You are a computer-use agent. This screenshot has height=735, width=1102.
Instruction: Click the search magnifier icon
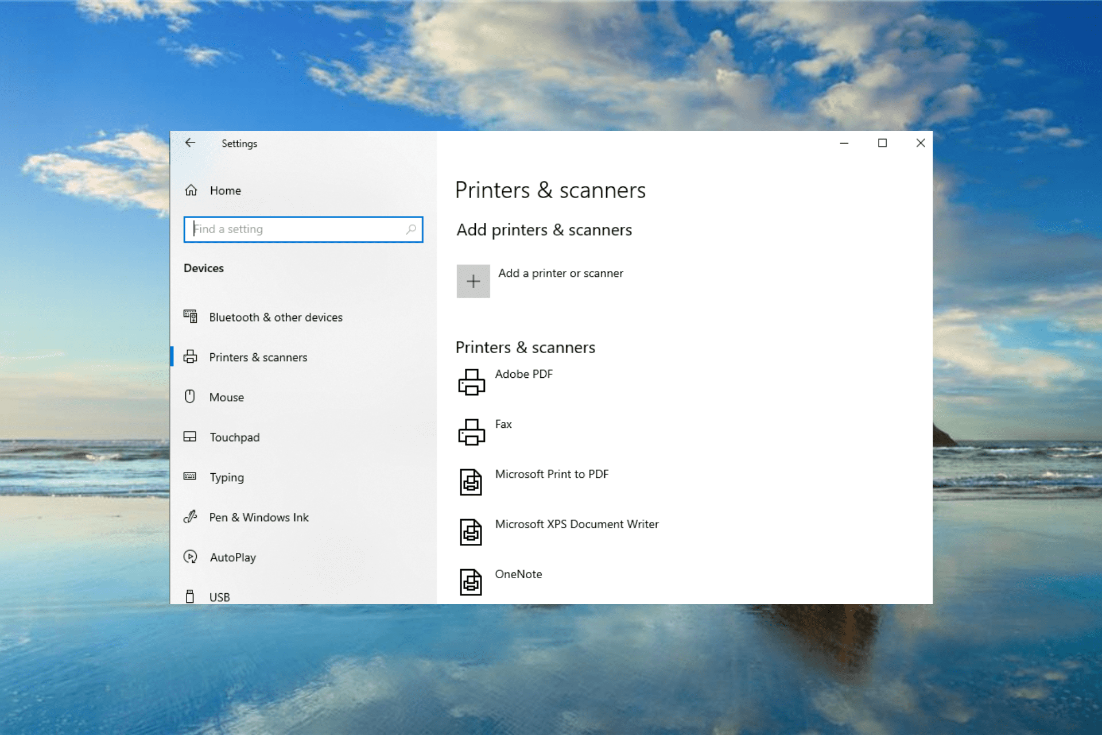click(x=411, y=229)
